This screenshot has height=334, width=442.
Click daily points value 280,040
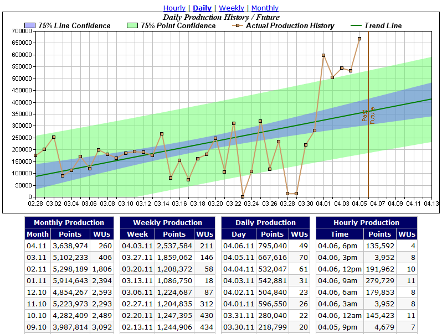[273, 316]
